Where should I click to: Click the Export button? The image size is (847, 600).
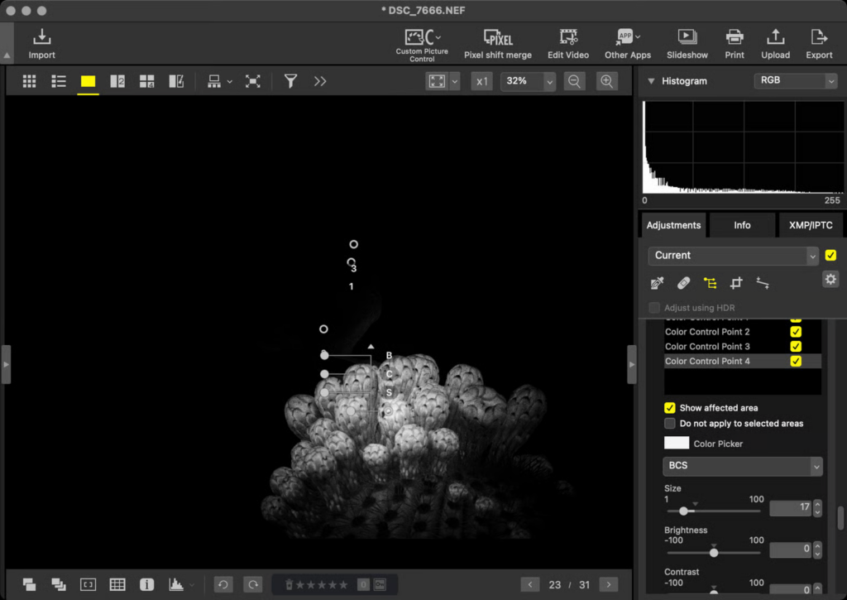click(819, 43)
